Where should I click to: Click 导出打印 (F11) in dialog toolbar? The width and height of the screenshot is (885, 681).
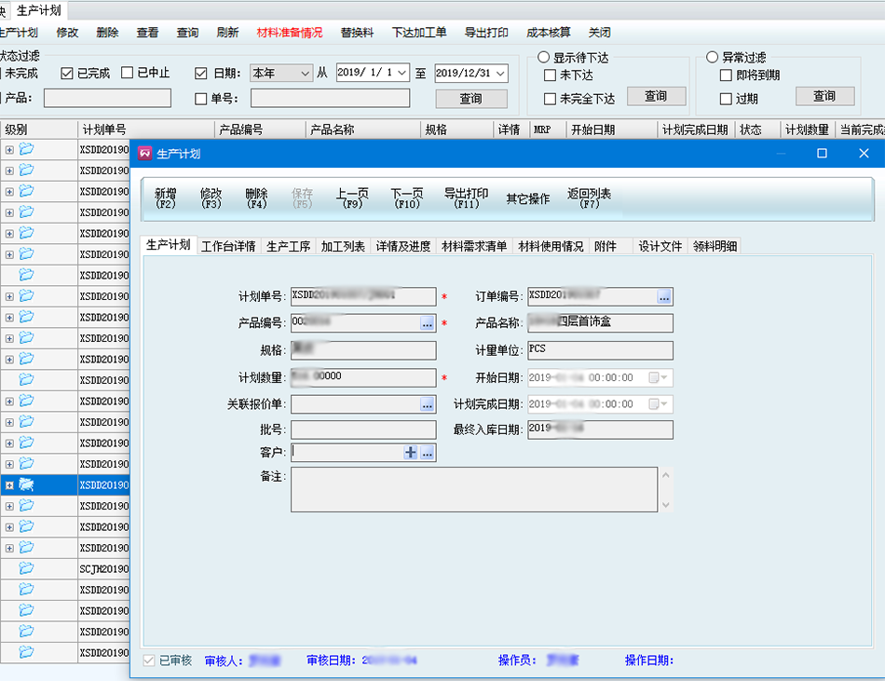point(466,198)
